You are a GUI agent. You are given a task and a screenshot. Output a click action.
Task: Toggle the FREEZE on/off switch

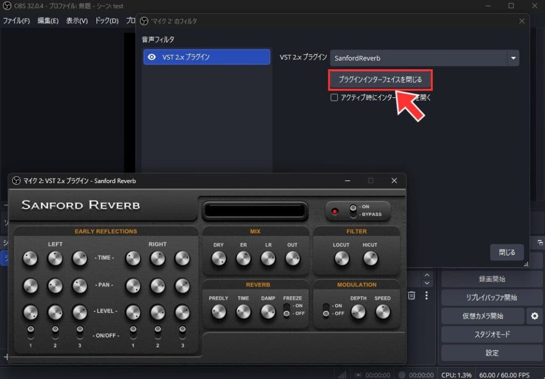[287, 310]
